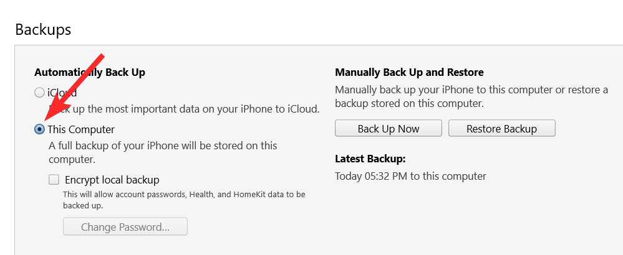Click the 'iCloud' option label text
Screen dimensions: 623x255
[x=62, y=93]
